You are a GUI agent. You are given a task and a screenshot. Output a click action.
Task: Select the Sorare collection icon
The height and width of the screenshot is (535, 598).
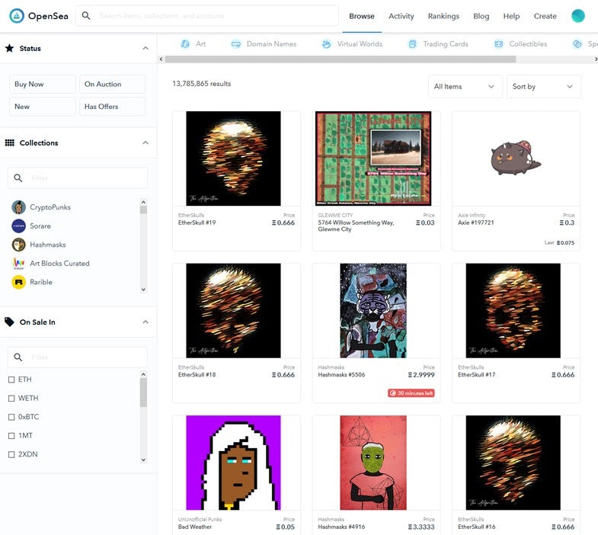click(x=19, y=226)
